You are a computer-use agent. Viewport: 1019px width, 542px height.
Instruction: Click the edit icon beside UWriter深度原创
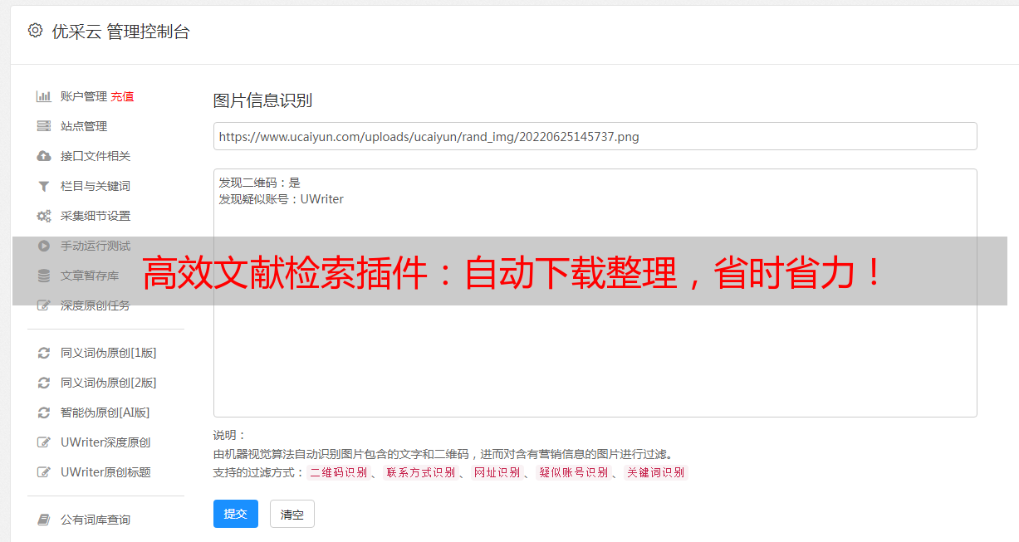coord(44,442)
